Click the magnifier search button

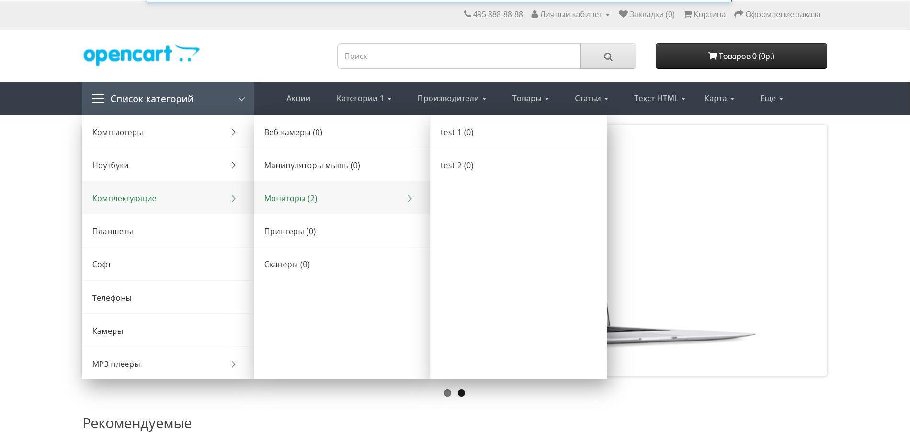click(x=608, y=56)
